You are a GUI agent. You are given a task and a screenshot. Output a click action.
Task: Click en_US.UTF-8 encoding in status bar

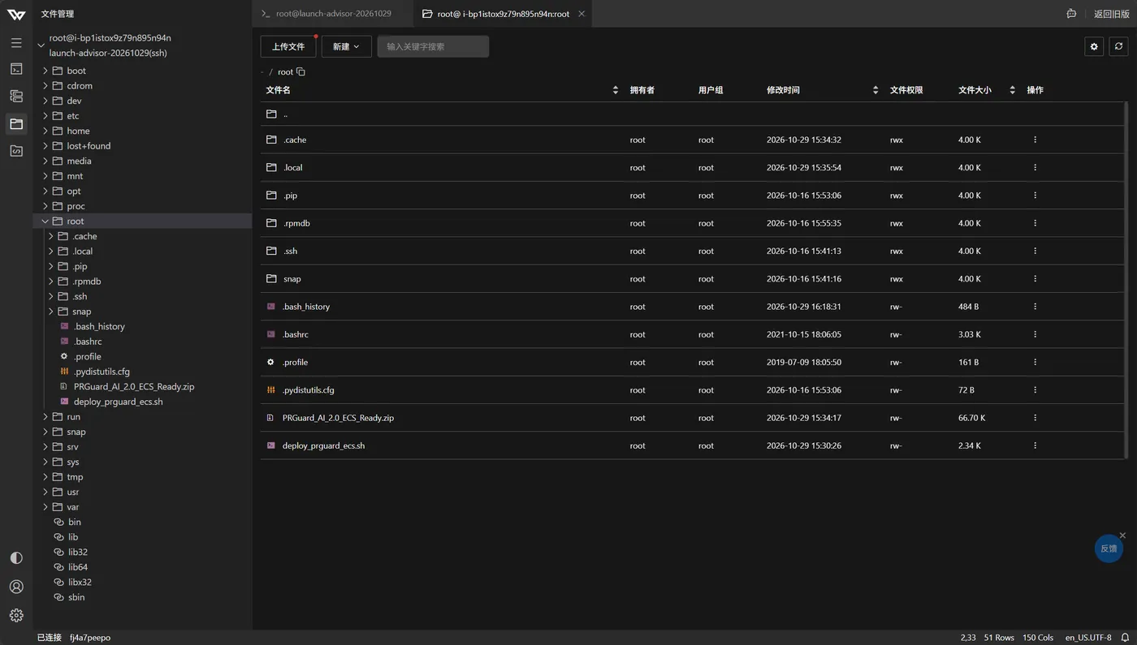tap(1088, 637)
